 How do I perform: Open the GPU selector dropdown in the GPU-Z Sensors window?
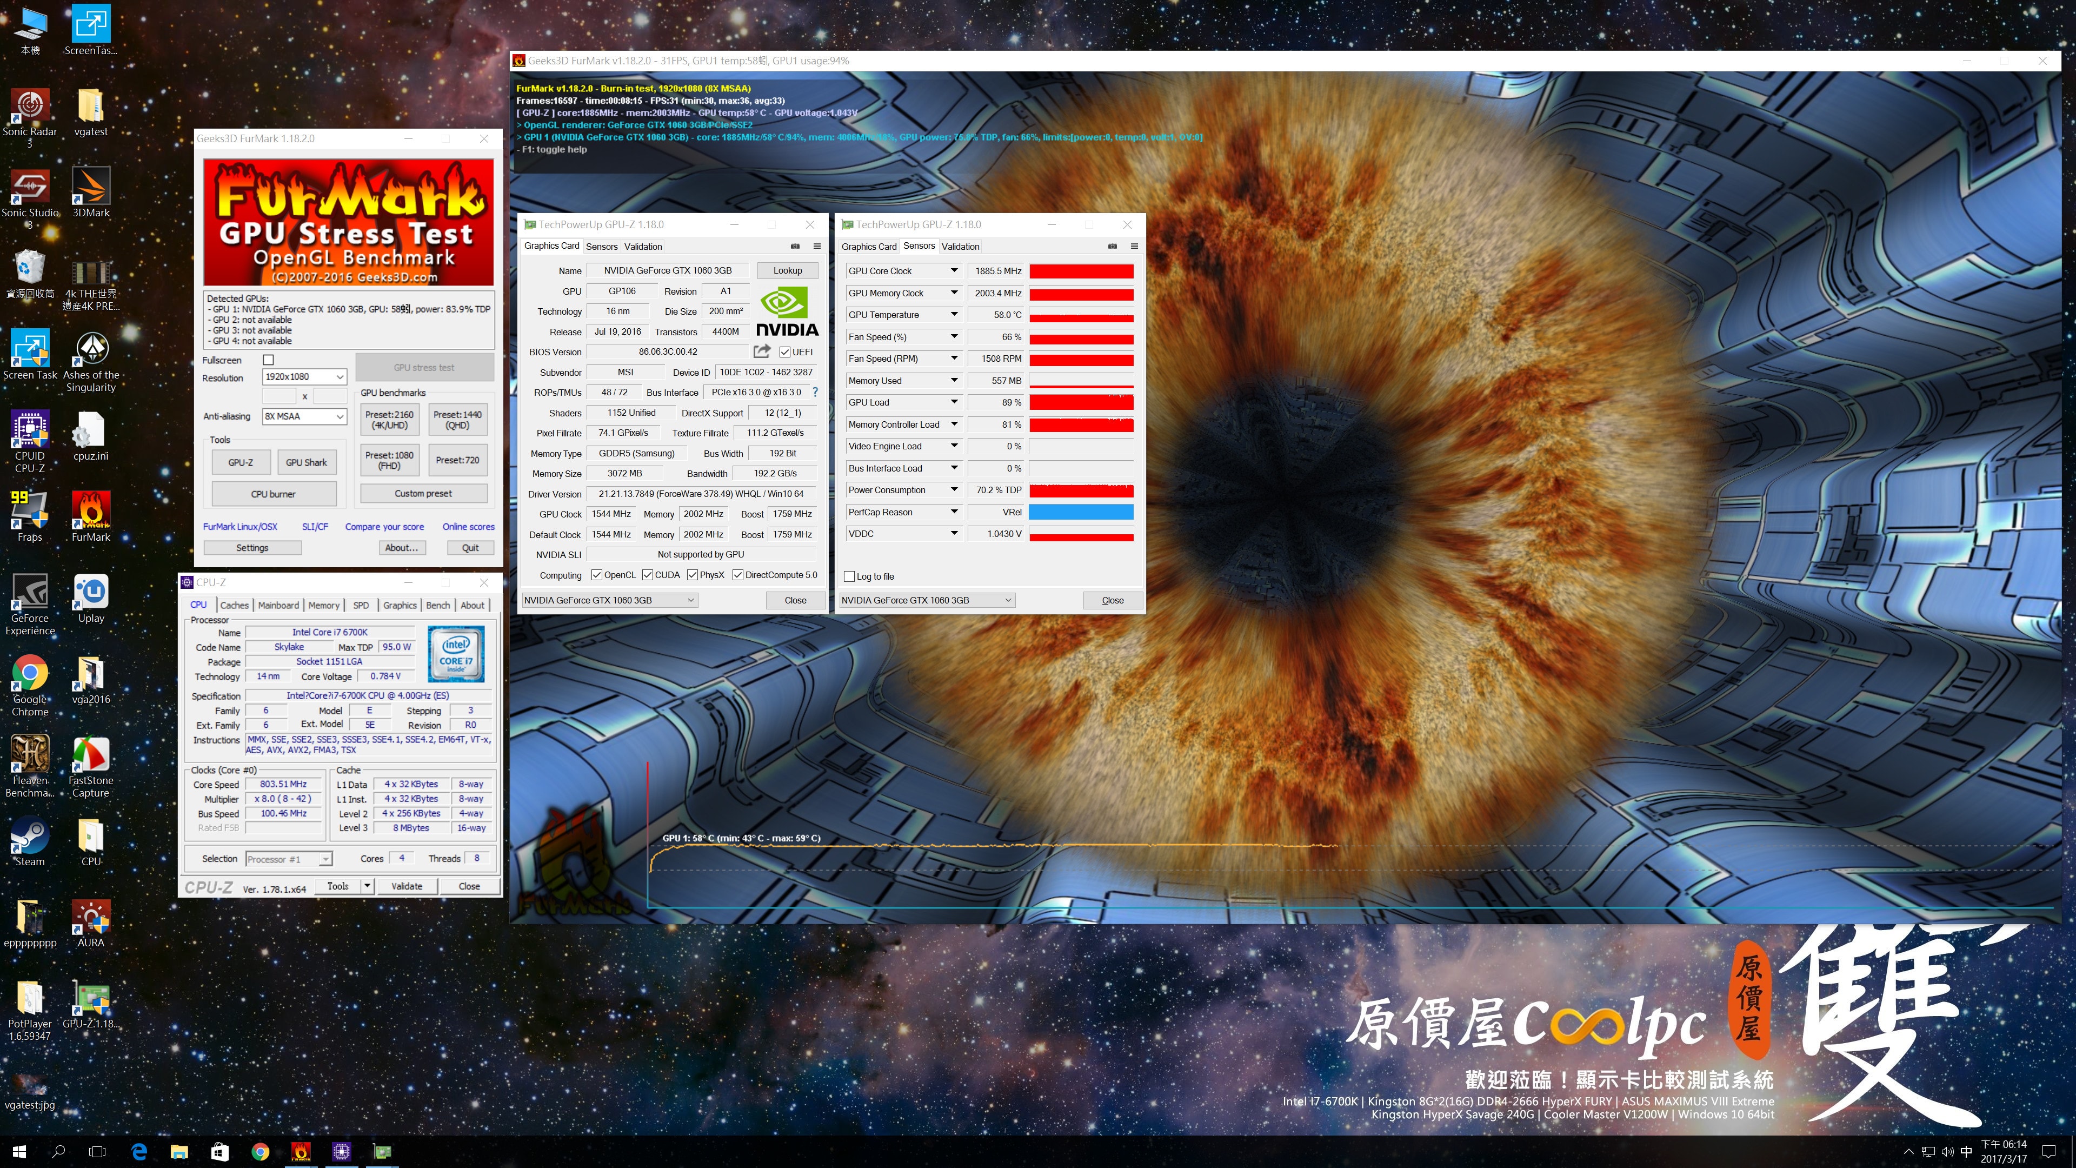point(927,600)
